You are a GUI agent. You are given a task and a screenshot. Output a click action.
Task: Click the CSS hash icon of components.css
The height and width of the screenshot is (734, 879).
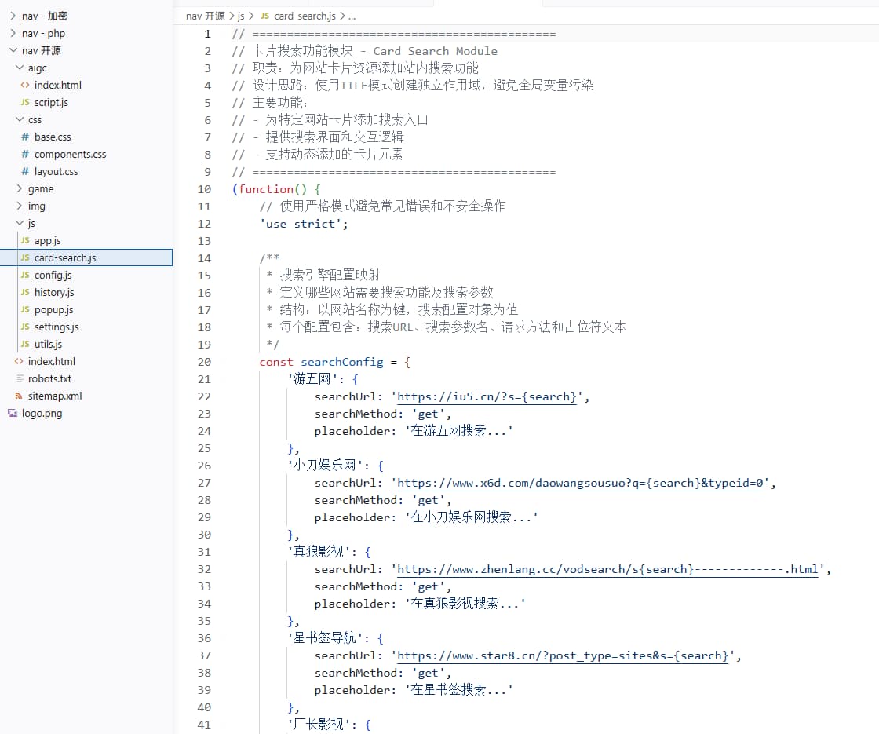(x=25, y=154)
